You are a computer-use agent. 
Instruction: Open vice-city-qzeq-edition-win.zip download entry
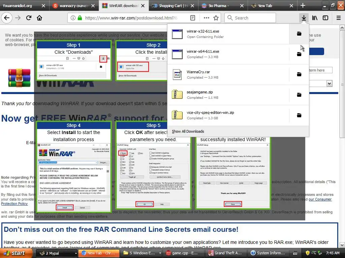click(228, 116)
